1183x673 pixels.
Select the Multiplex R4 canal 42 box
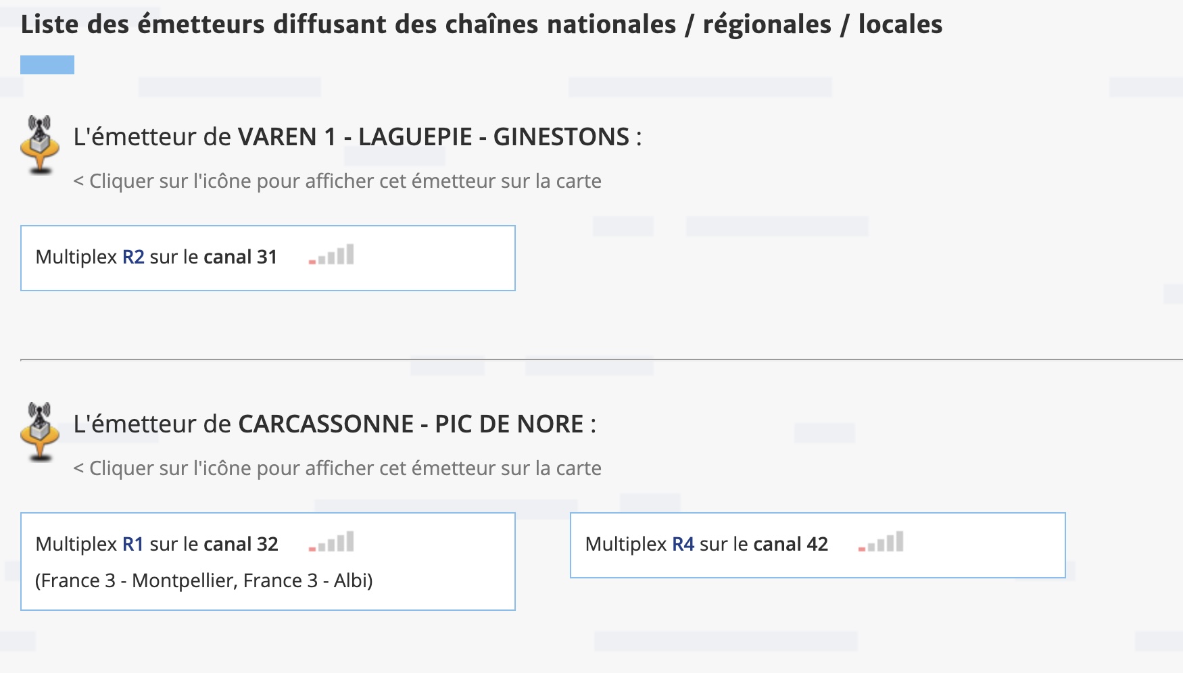click(x=817, y=545)
